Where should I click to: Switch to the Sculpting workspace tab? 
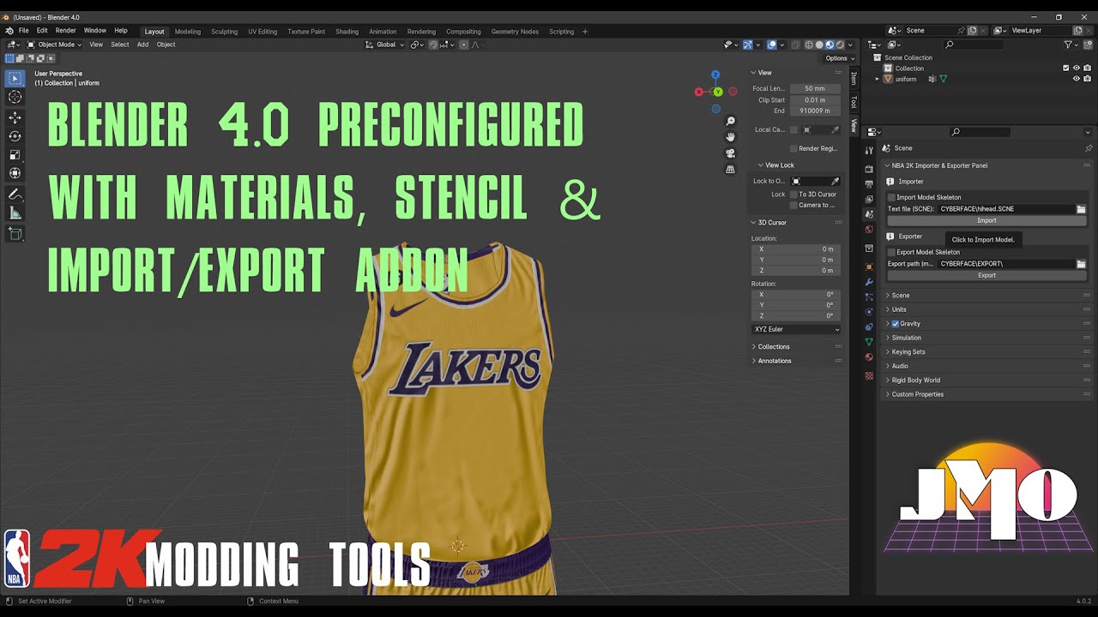click(224, 32)
